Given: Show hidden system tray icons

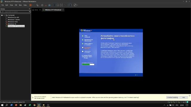Looking at the screenshot, I should (164, 105).
